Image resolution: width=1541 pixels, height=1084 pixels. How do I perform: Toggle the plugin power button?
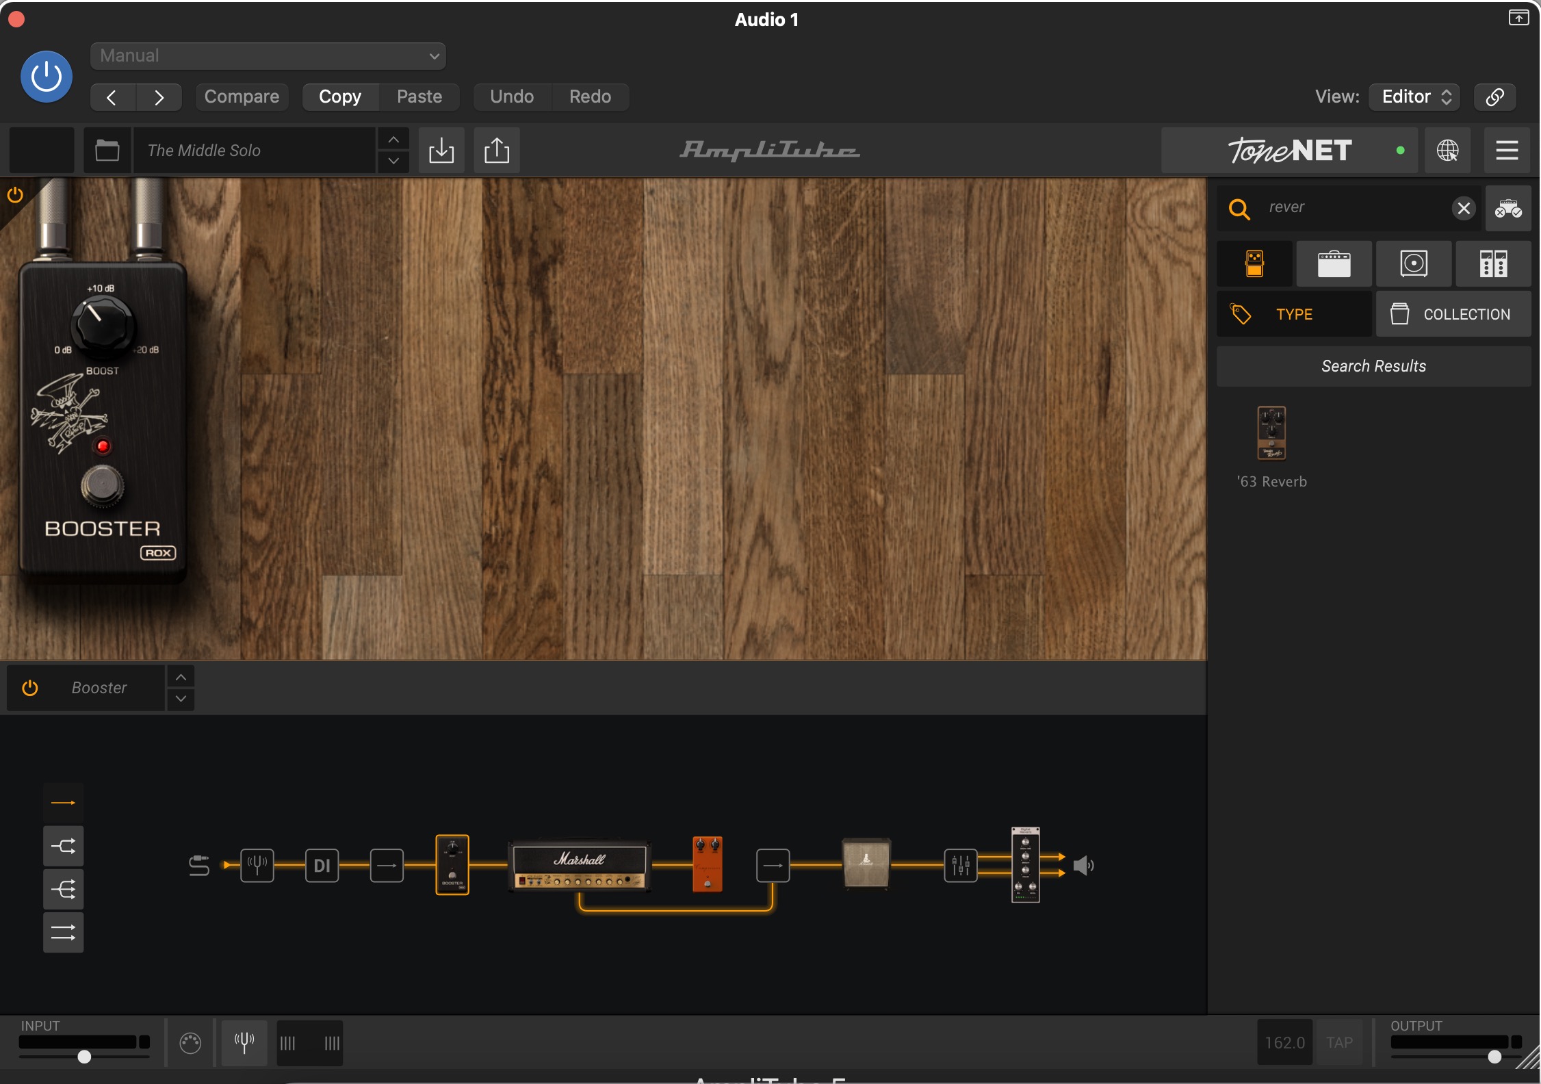[47, 77]
